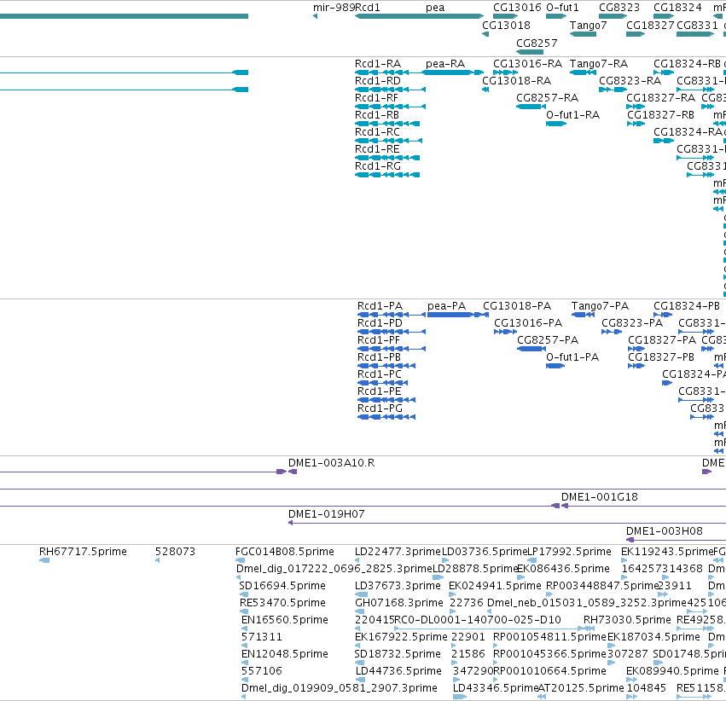Click EST label GH07168.3prime

click(x=398, y=604)
